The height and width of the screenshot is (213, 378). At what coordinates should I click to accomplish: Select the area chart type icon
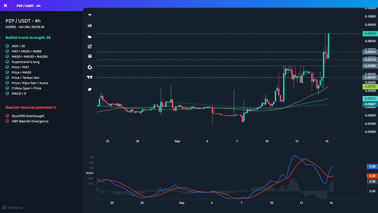(x=90, y=37)
